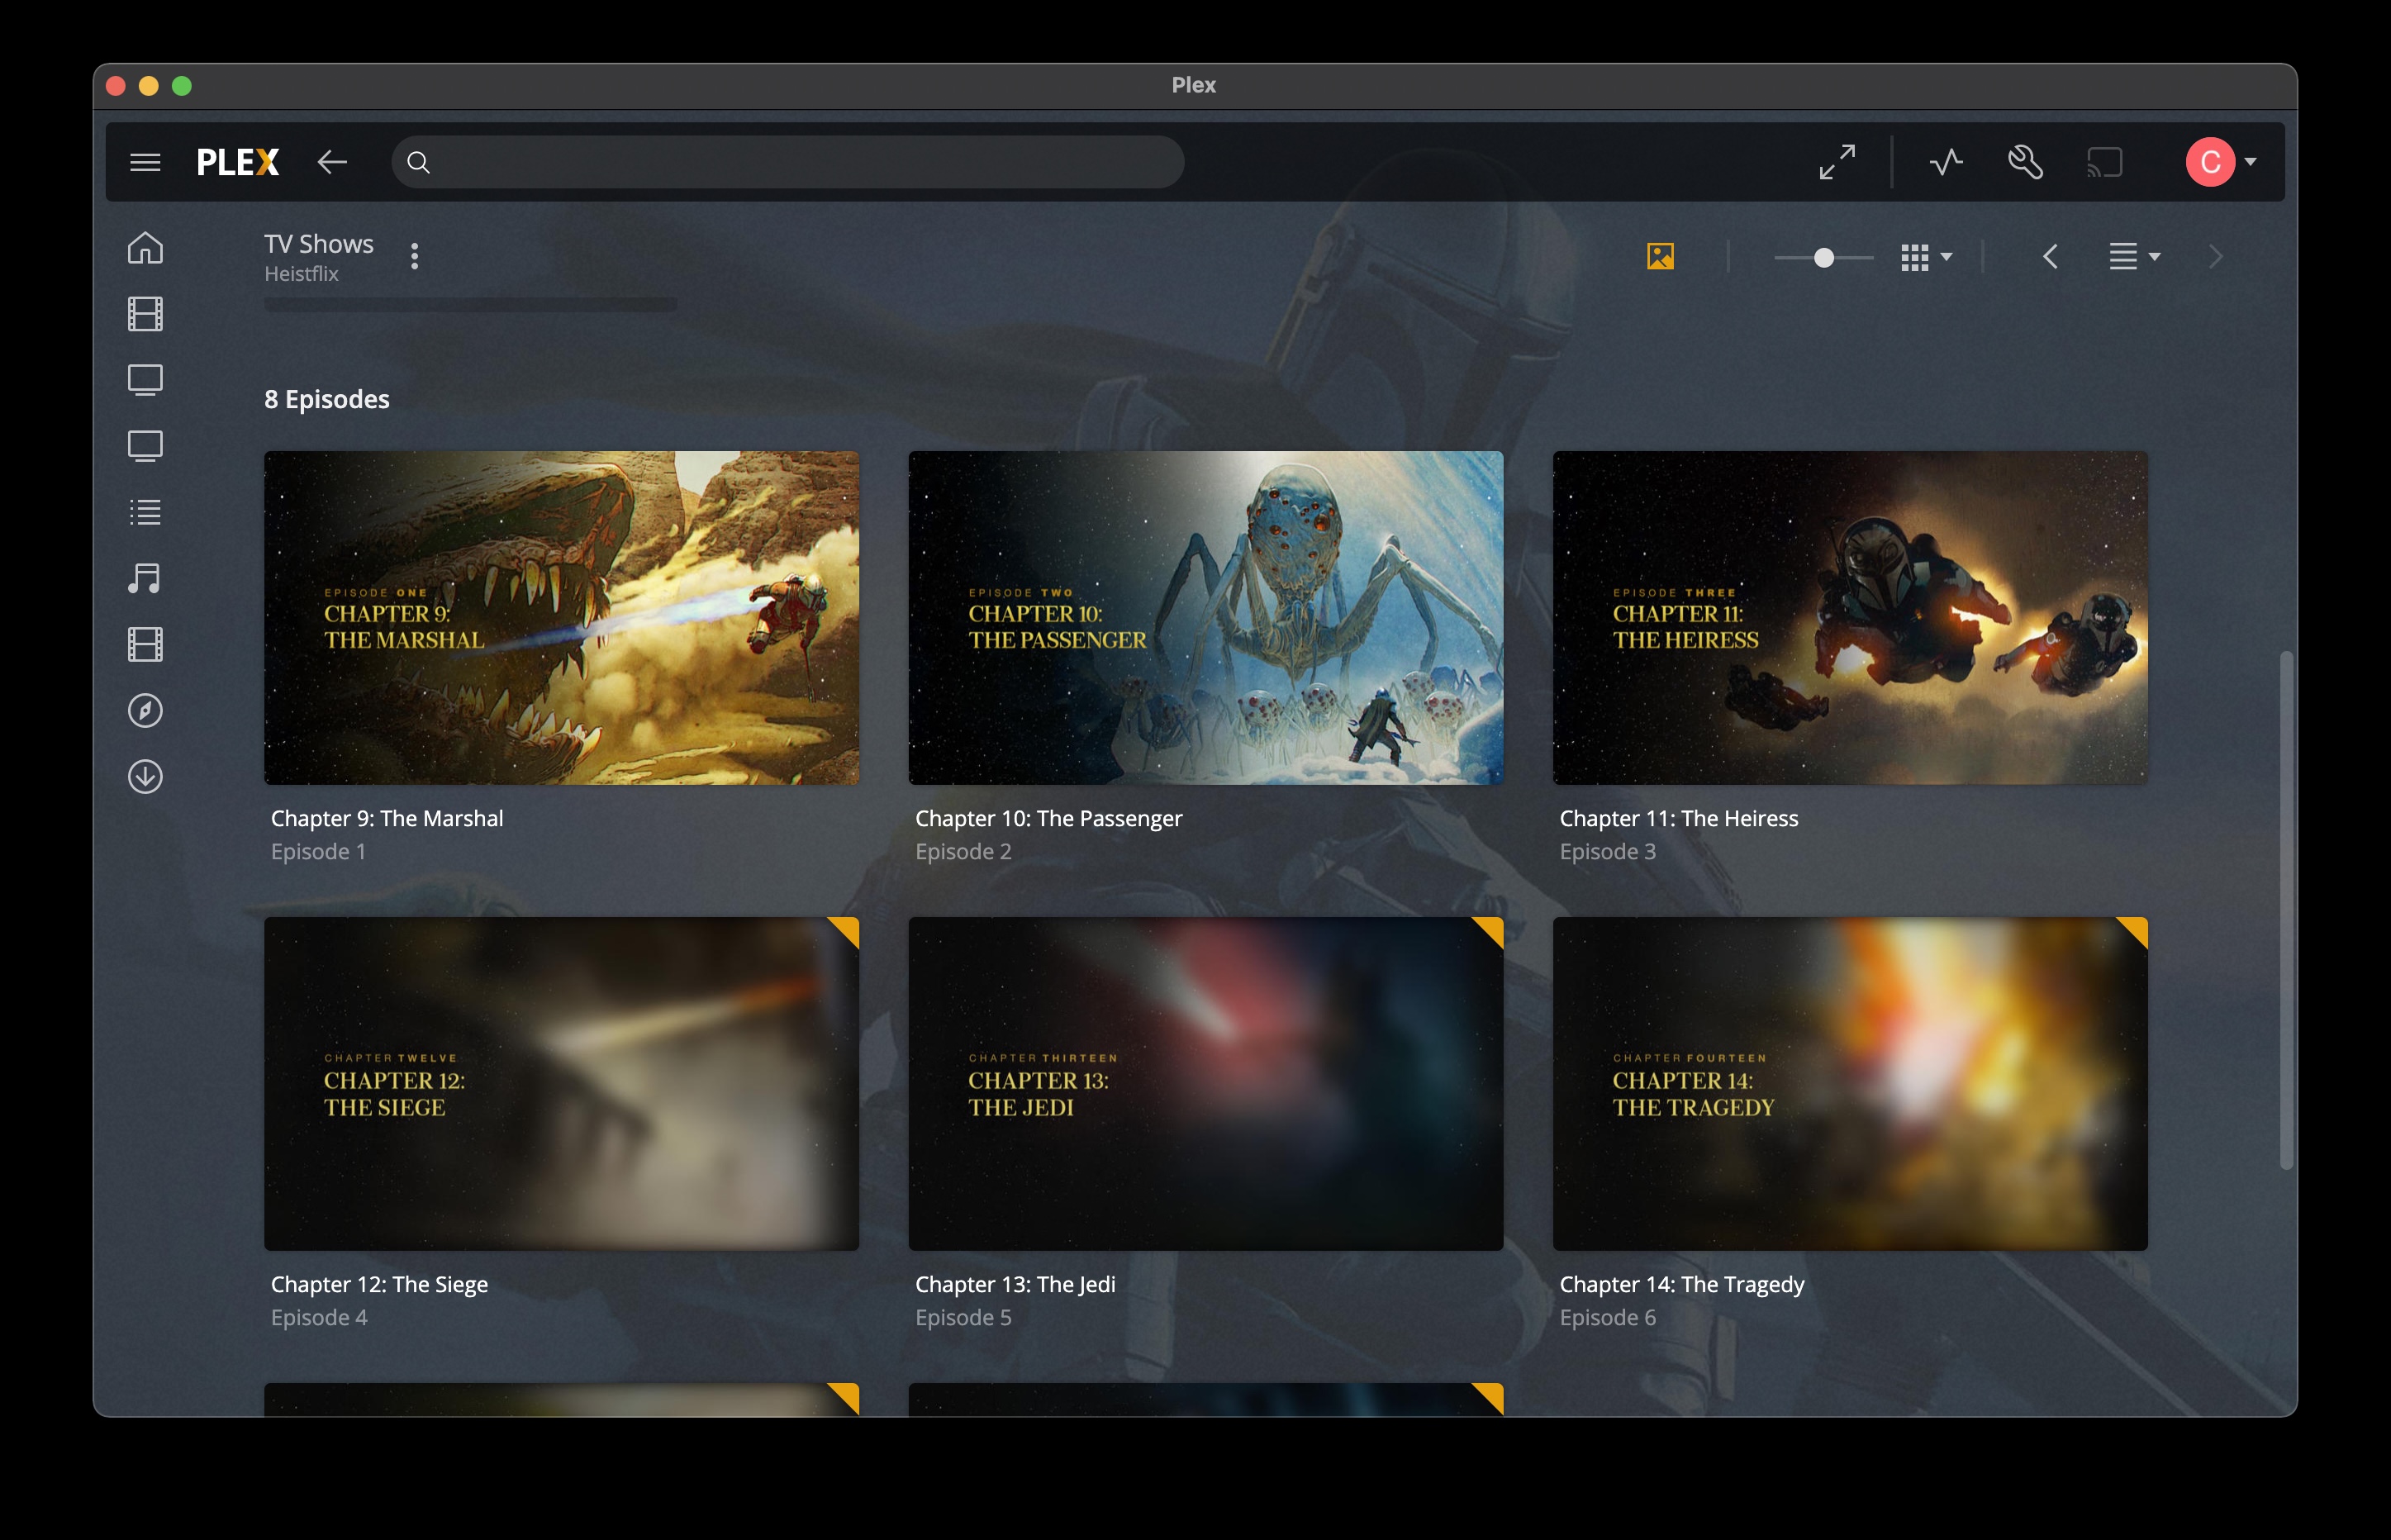Click the Heistflix server label
Image resolution: width=2391 pixels, height=1540 pixels.
[301, 274]
